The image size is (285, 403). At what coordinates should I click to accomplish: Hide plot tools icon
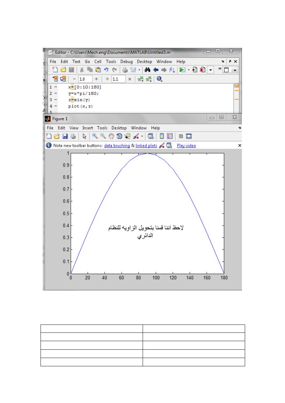click(181, 136)
